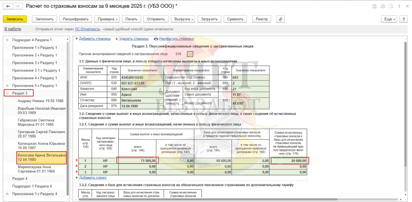Image resolution: width=412 pixels, height=202 pixels.
Task: Click the Загрузить button
Action: click(x=209, y=19)
